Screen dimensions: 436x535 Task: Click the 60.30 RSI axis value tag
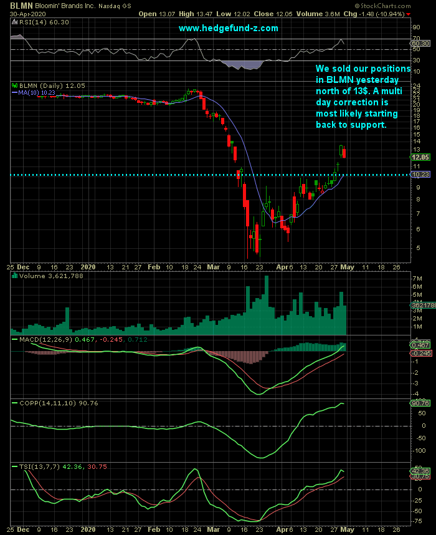[420, 44]
